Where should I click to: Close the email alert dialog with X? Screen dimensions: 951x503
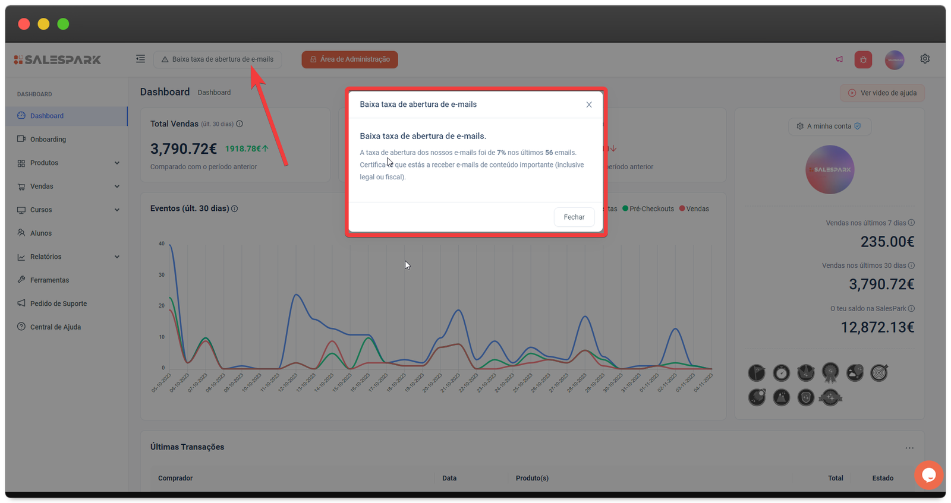point(589,105)
